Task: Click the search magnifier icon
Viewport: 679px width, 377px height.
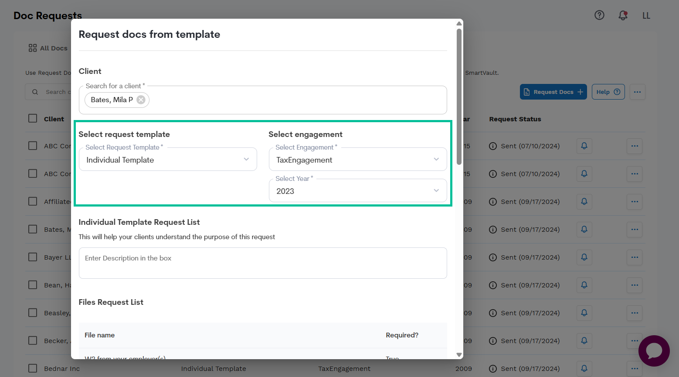Action: point(35,92)
